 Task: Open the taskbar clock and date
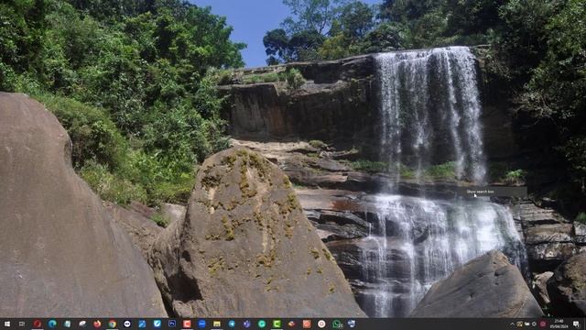[559, 324]
